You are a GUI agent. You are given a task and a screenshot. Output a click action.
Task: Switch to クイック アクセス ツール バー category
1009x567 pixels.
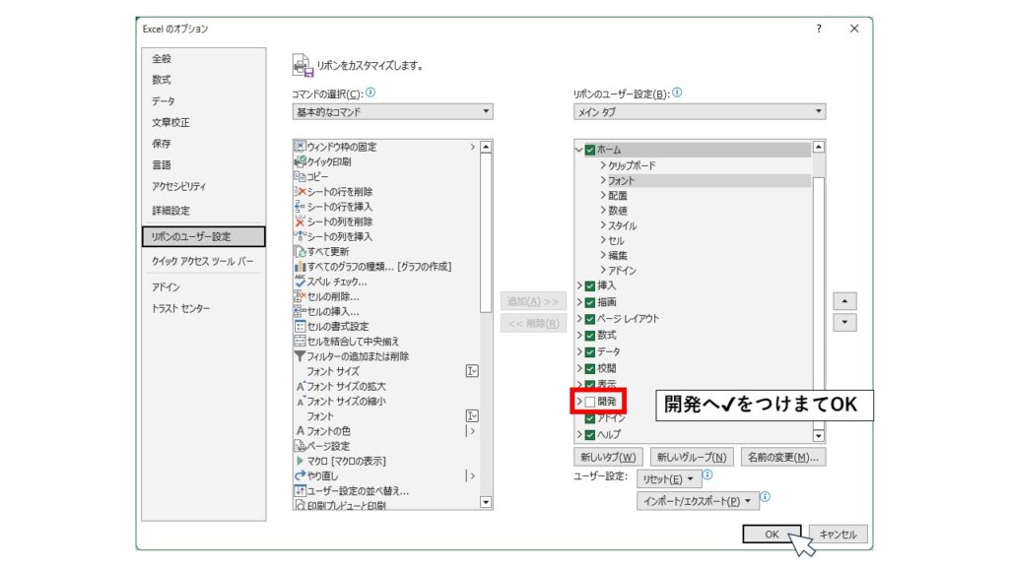tap(202, 261)
